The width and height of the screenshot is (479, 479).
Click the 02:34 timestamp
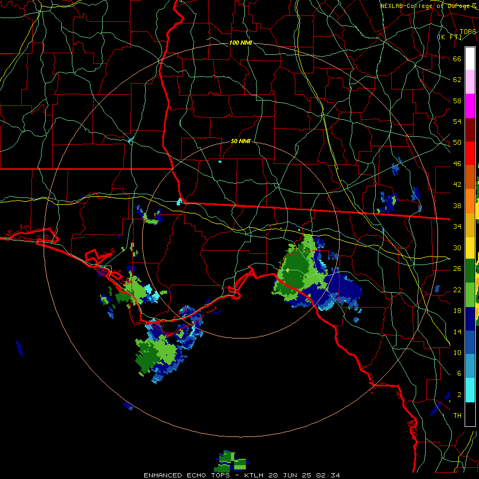pos(328,475)
